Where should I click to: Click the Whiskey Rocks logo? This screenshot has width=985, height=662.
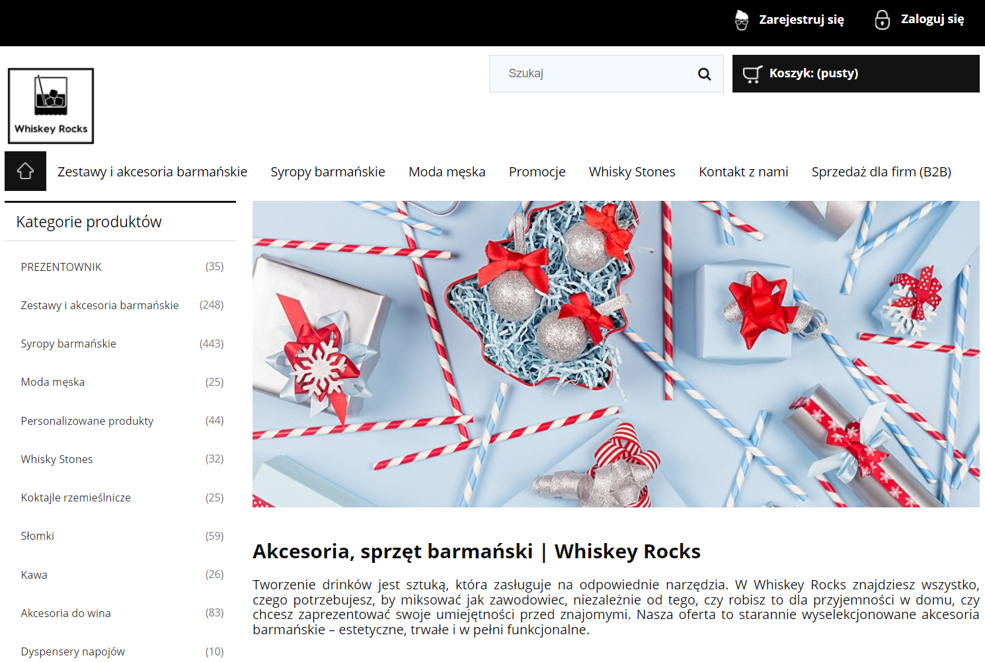51,105
